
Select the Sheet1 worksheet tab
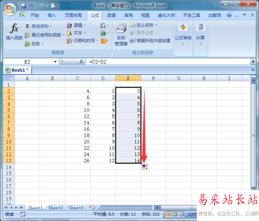(35, 208)
